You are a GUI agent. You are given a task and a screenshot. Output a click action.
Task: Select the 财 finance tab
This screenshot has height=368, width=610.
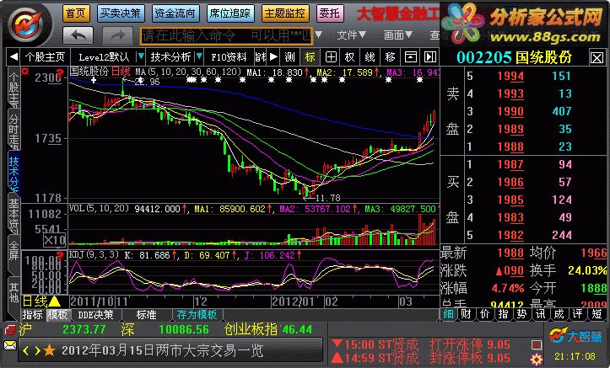(467, 313)
